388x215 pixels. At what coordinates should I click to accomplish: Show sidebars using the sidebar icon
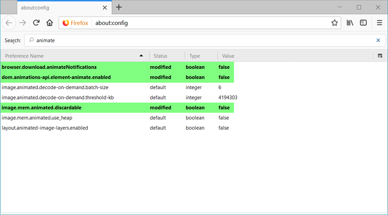pos(363,23)
